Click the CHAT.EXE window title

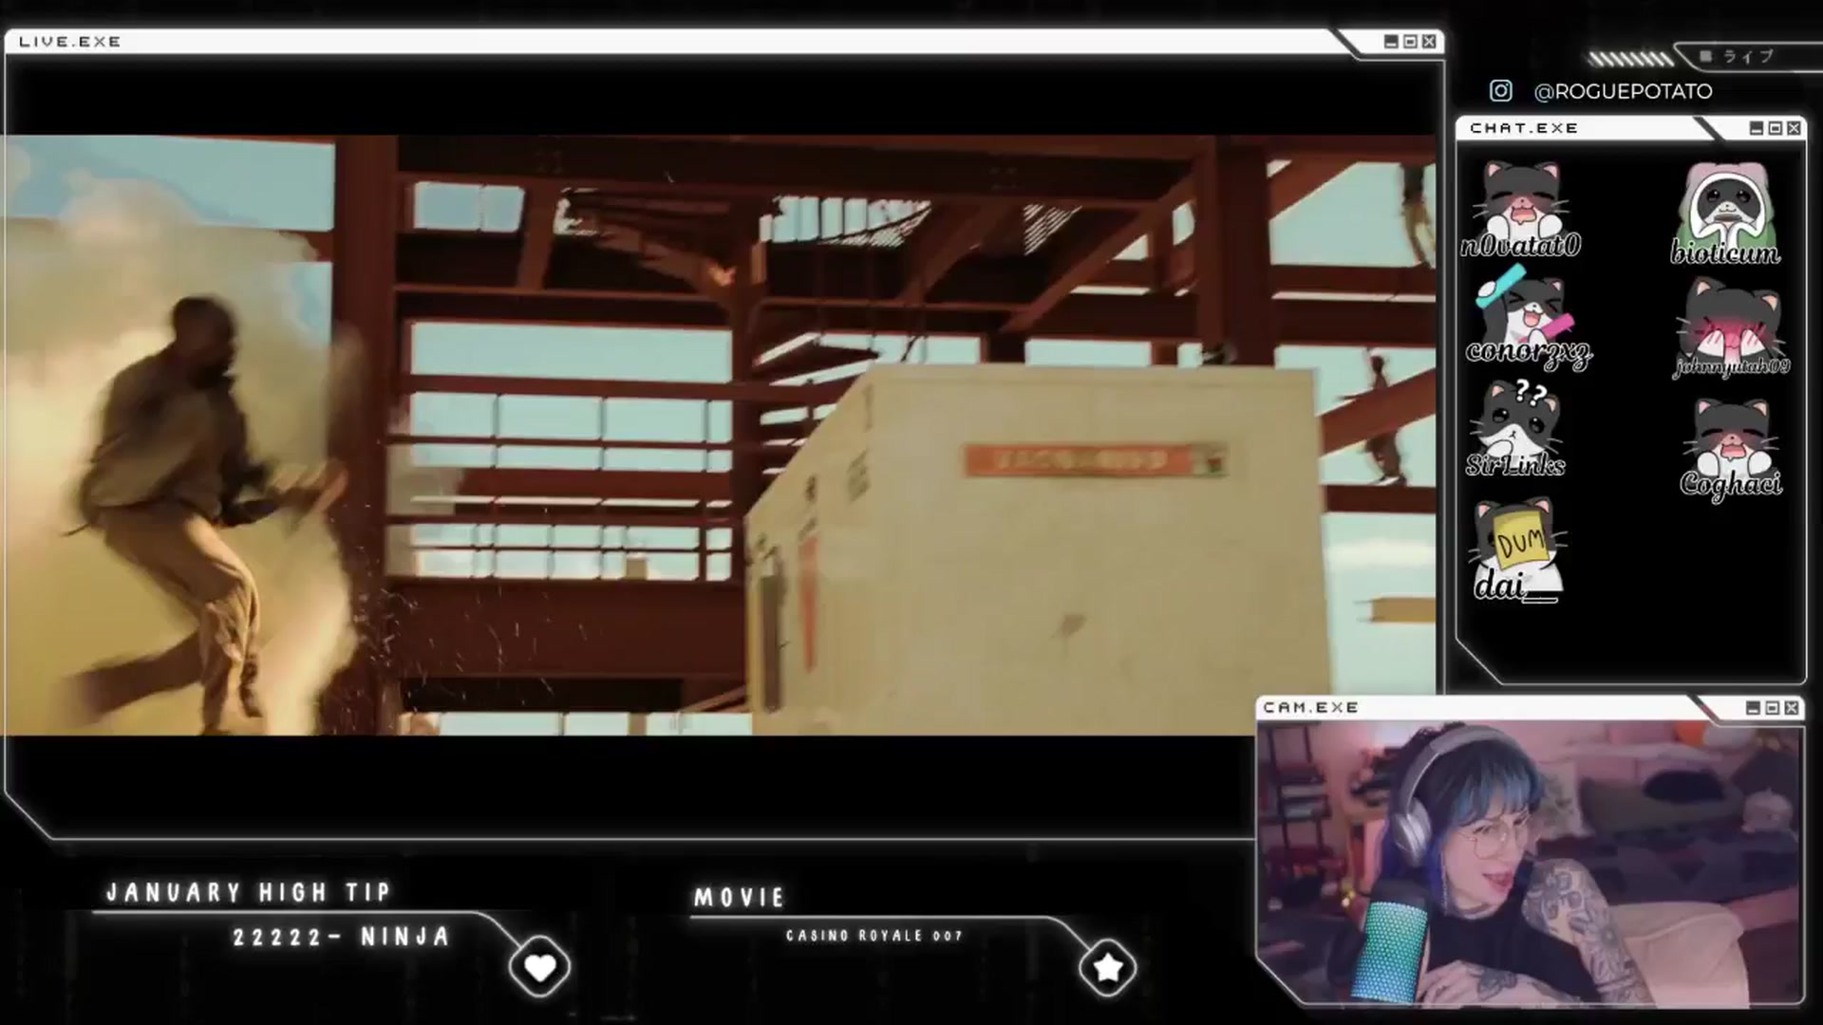pos(1524,128)
